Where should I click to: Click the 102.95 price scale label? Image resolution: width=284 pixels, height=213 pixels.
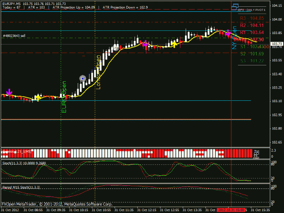point(277,115)
